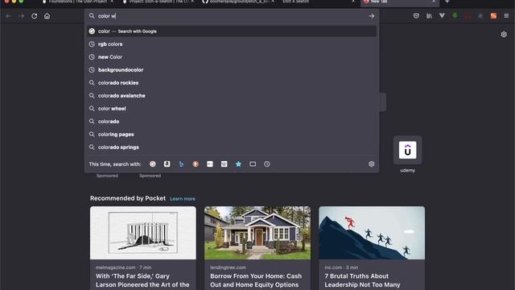This screenshot has width=515, height=290.
Task: Open search settings gear in suggestions panel
Action: click(372, 164)
